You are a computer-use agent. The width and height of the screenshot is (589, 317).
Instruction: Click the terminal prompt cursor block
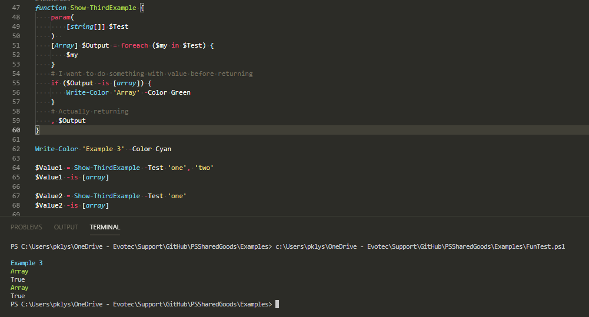[x=277, y=304]
